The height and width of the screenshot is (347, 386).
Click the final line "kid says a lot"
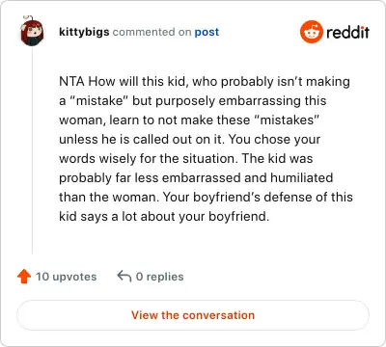click(98, 217)
